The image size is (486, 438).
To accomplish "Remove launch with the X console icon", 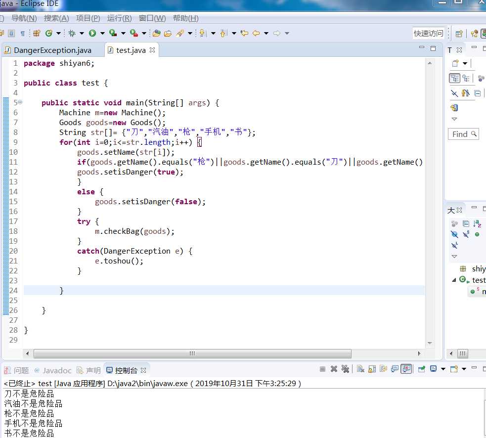I will coord(334,369).
